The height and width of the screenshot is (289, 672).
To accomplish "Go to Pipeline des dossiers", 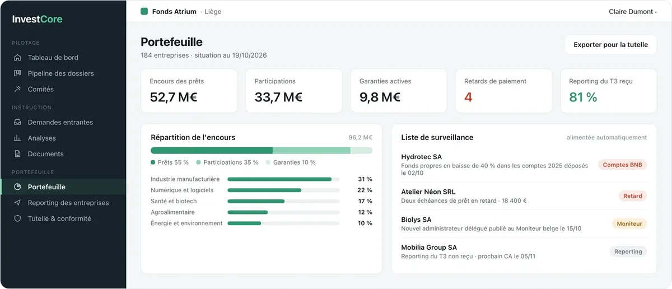I will click(63, 73).
